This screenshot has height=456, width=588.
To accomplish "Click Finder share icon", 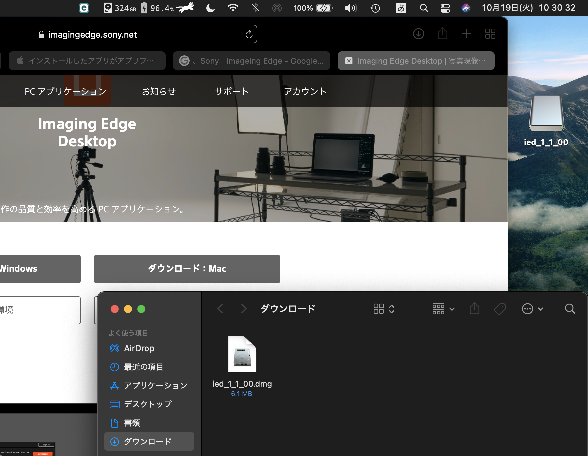I will [x=474, y=309].
